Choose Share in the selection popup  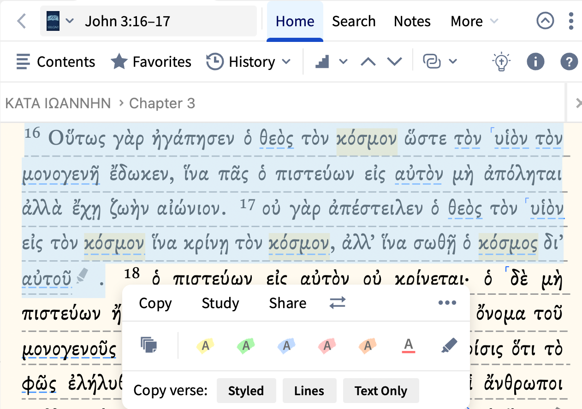tap(288, 303)
